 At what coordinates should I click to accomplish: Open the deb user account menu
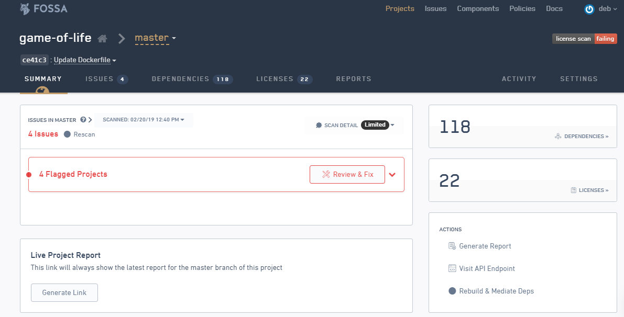click(x=600, y=9)
